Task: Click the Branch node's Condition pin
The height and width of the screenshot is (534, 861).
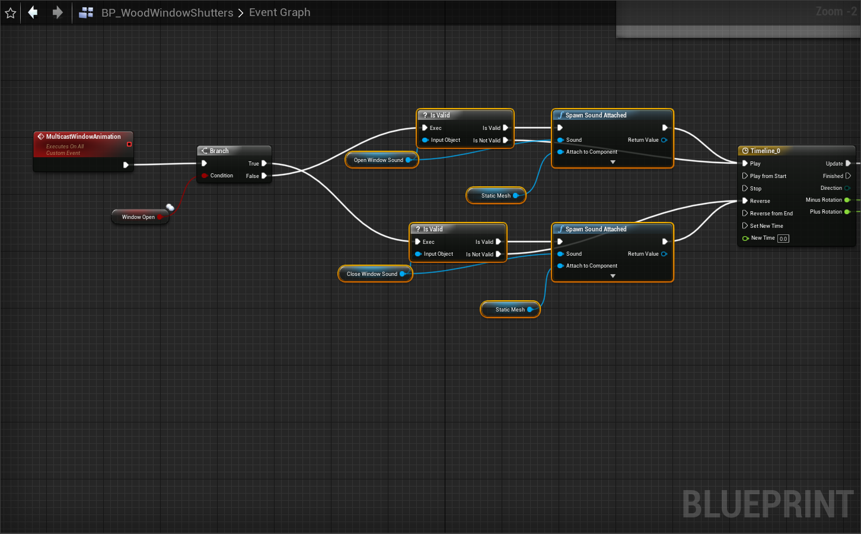Action: click(x=205, y=176)
